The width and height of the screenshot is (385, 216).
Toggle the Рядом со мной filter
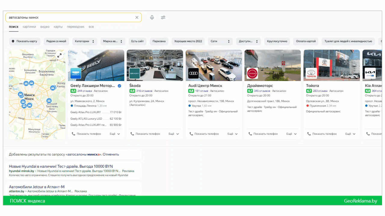[56, 41]
